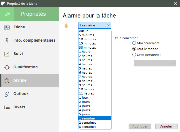The width and height of the screenshot is (180, 132).
Task: Click the yellow alarm bell icon
Action: (x=66, y=25)
